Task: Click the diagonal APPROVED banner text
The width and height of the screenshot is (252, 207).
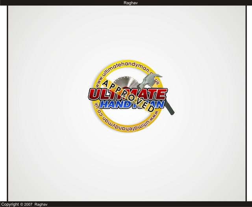Action: coord(128,96)
